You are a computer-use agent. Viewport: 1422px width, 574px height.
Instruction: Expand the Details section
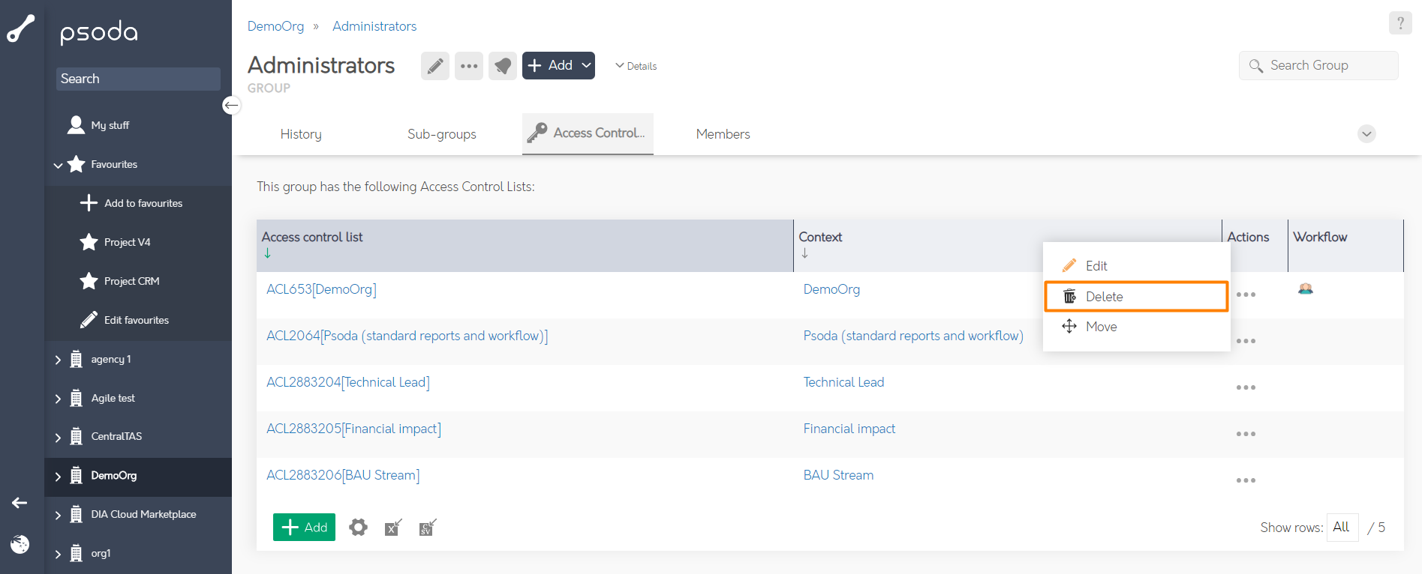[x=636, y=66]
